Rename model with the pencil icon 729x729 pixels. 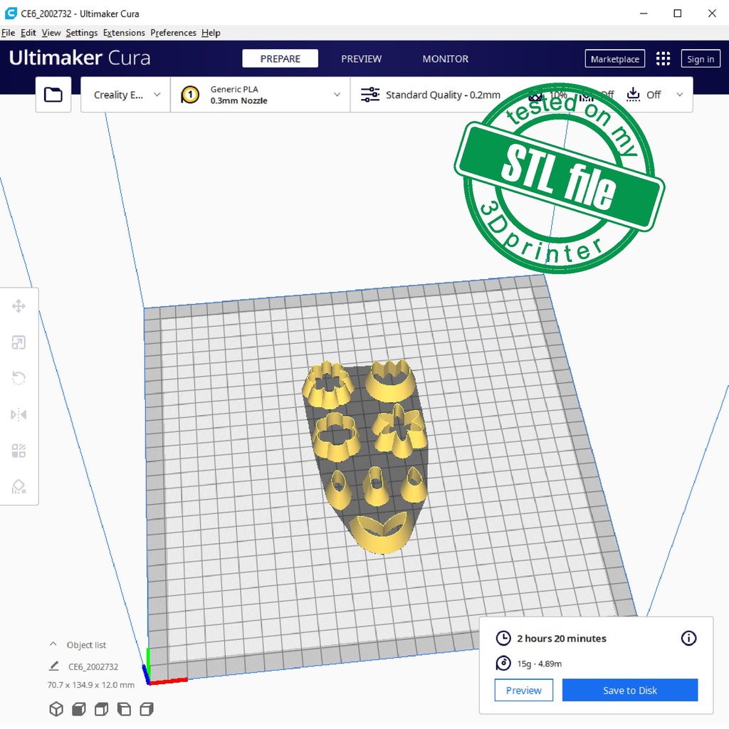53,666
